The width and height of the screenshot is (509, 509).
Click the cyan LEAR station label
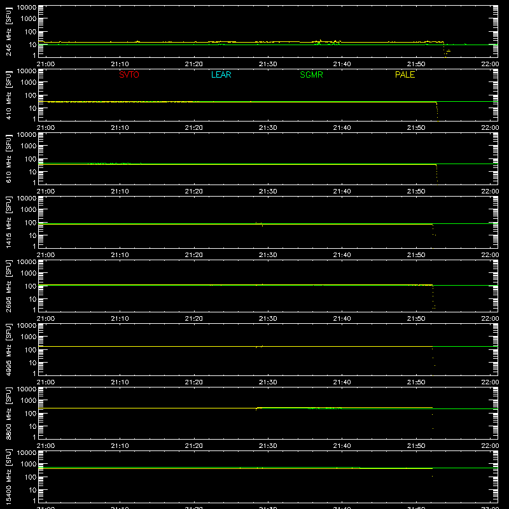pos(221,74)
